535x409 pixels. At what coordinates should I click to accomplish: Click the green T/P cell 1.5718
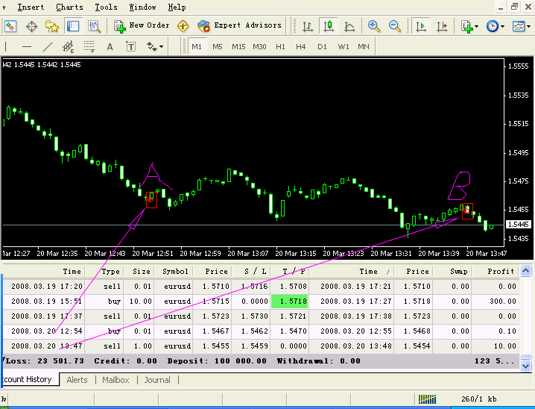288,302
